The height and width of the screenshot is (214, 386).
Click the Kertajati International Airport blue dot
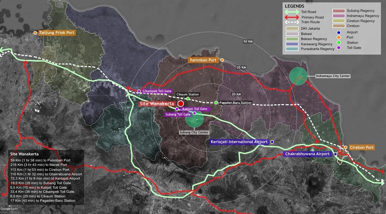pos(272,142)
